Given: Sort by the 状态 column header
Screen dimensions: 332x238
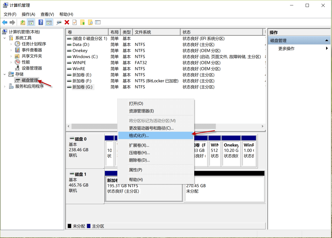Looking at the screenshot, I should tap(221, 32).
